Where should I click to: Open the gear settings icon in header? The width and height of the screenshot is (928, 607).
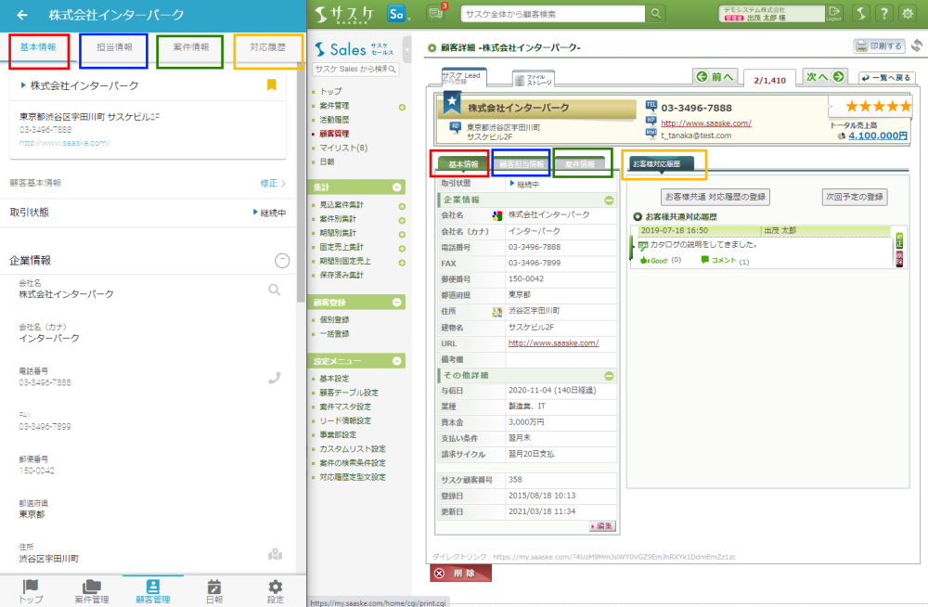click(x=908, y=13)
